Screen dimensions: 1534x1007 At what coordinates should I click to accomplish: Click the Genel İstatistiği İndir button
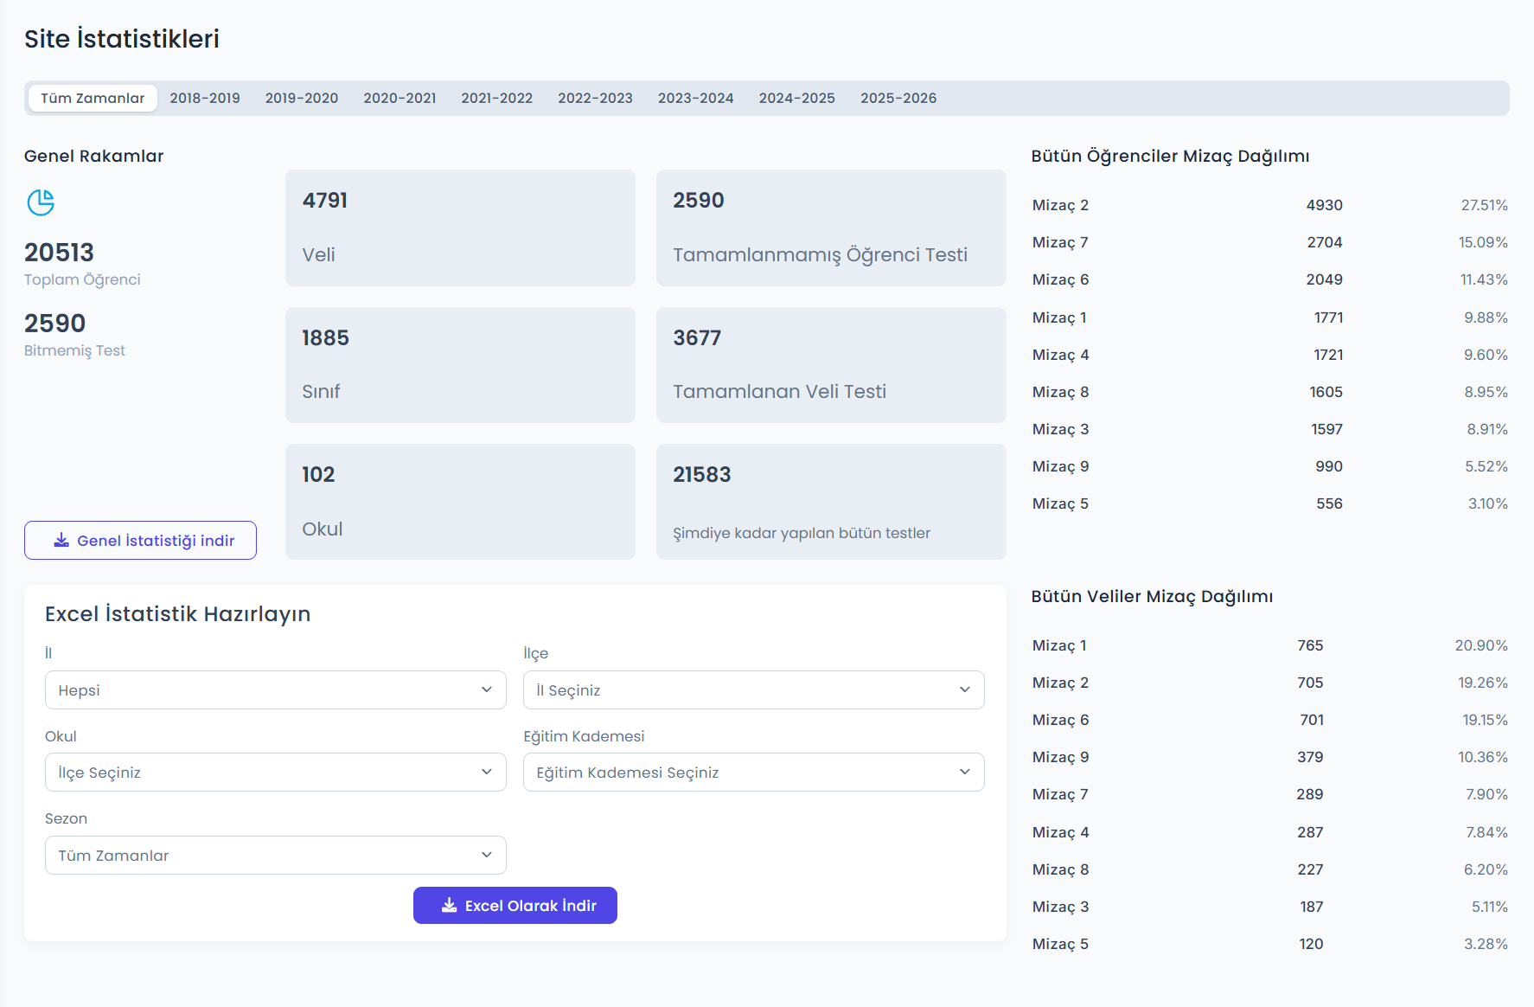[x=140, y=540]
